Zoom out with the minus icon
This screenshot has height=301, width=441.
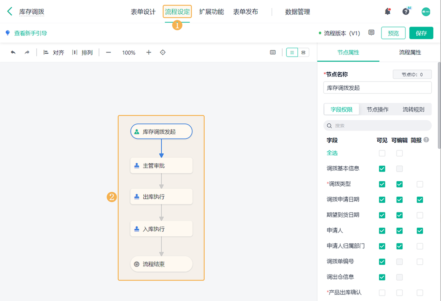pyautogui.click(x=108, y=52)
